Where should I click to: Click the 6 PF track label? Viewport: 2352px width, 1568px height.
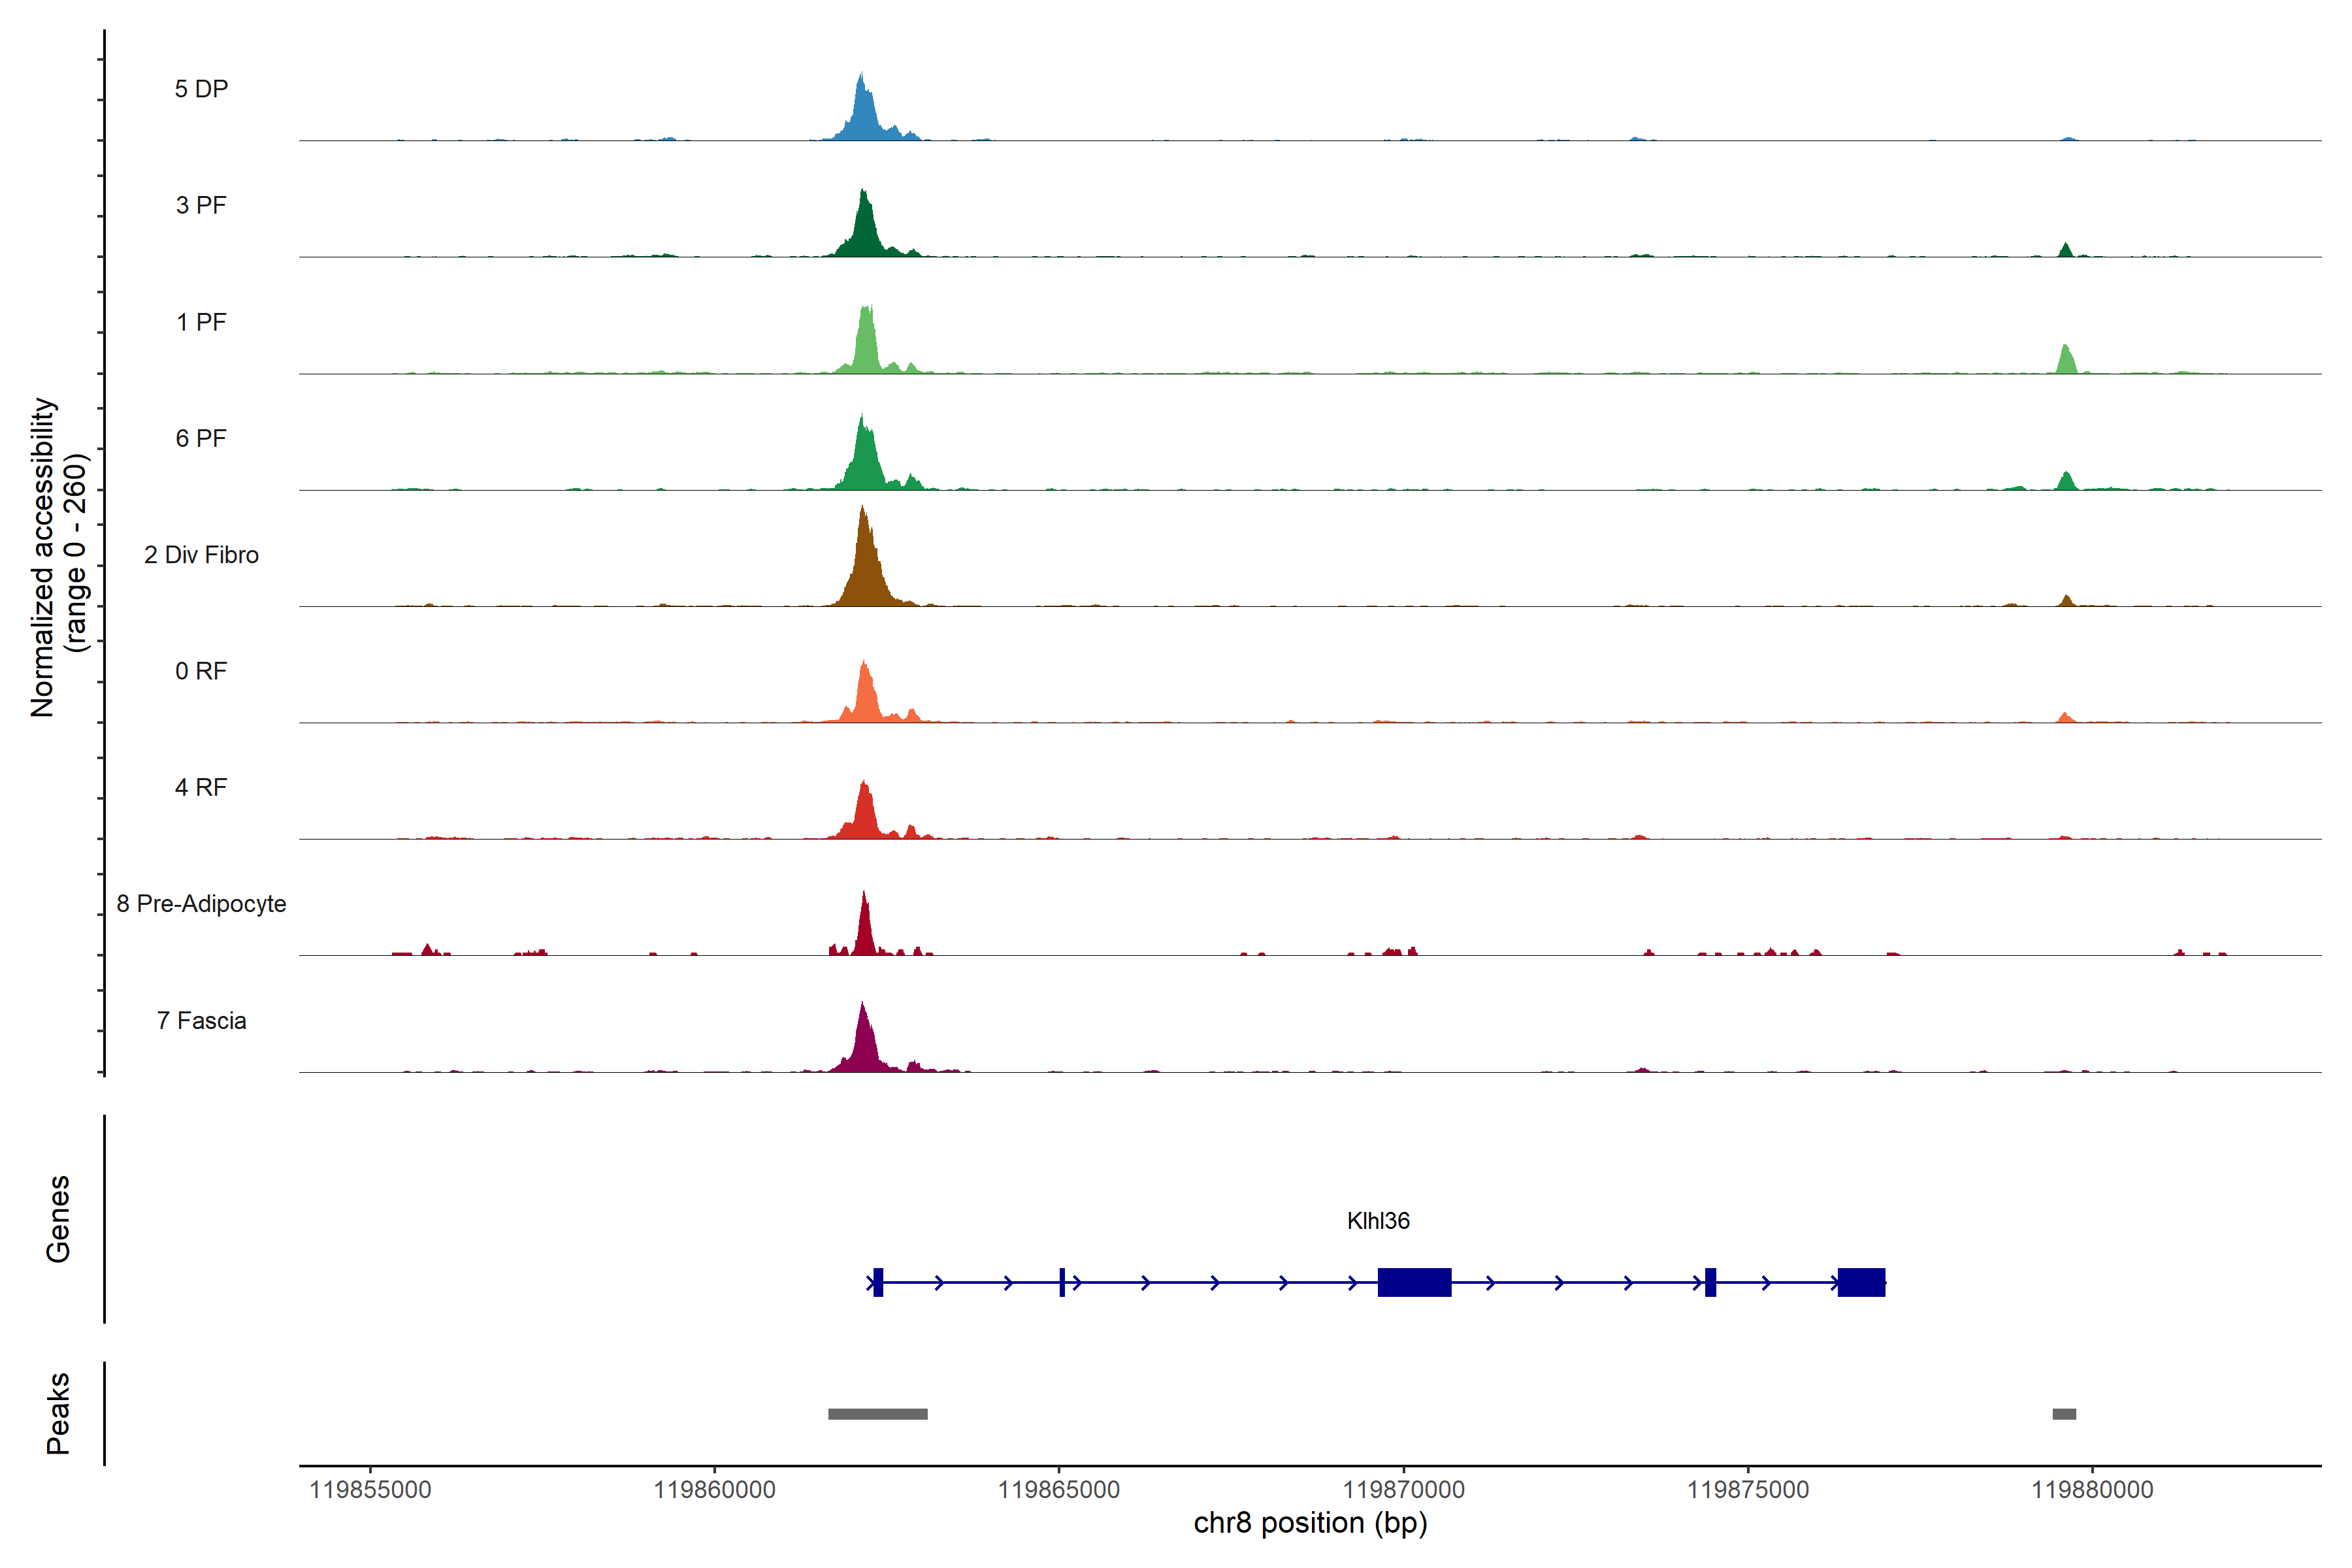point(201,438)
